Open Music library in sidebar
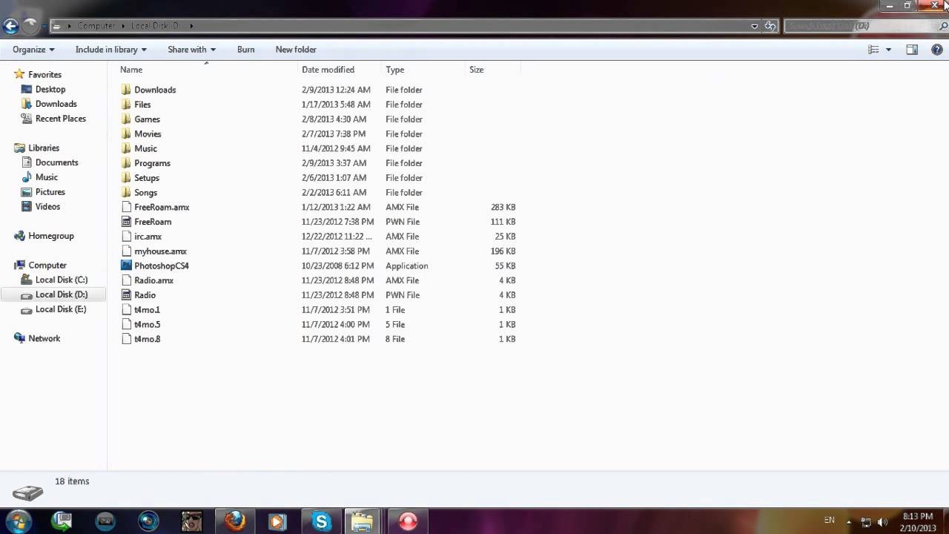Viewport: 949px width, 534px height. (46, 177)
